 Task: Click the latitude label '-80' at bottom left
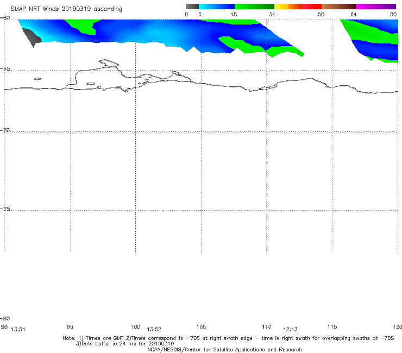point(5,318)
